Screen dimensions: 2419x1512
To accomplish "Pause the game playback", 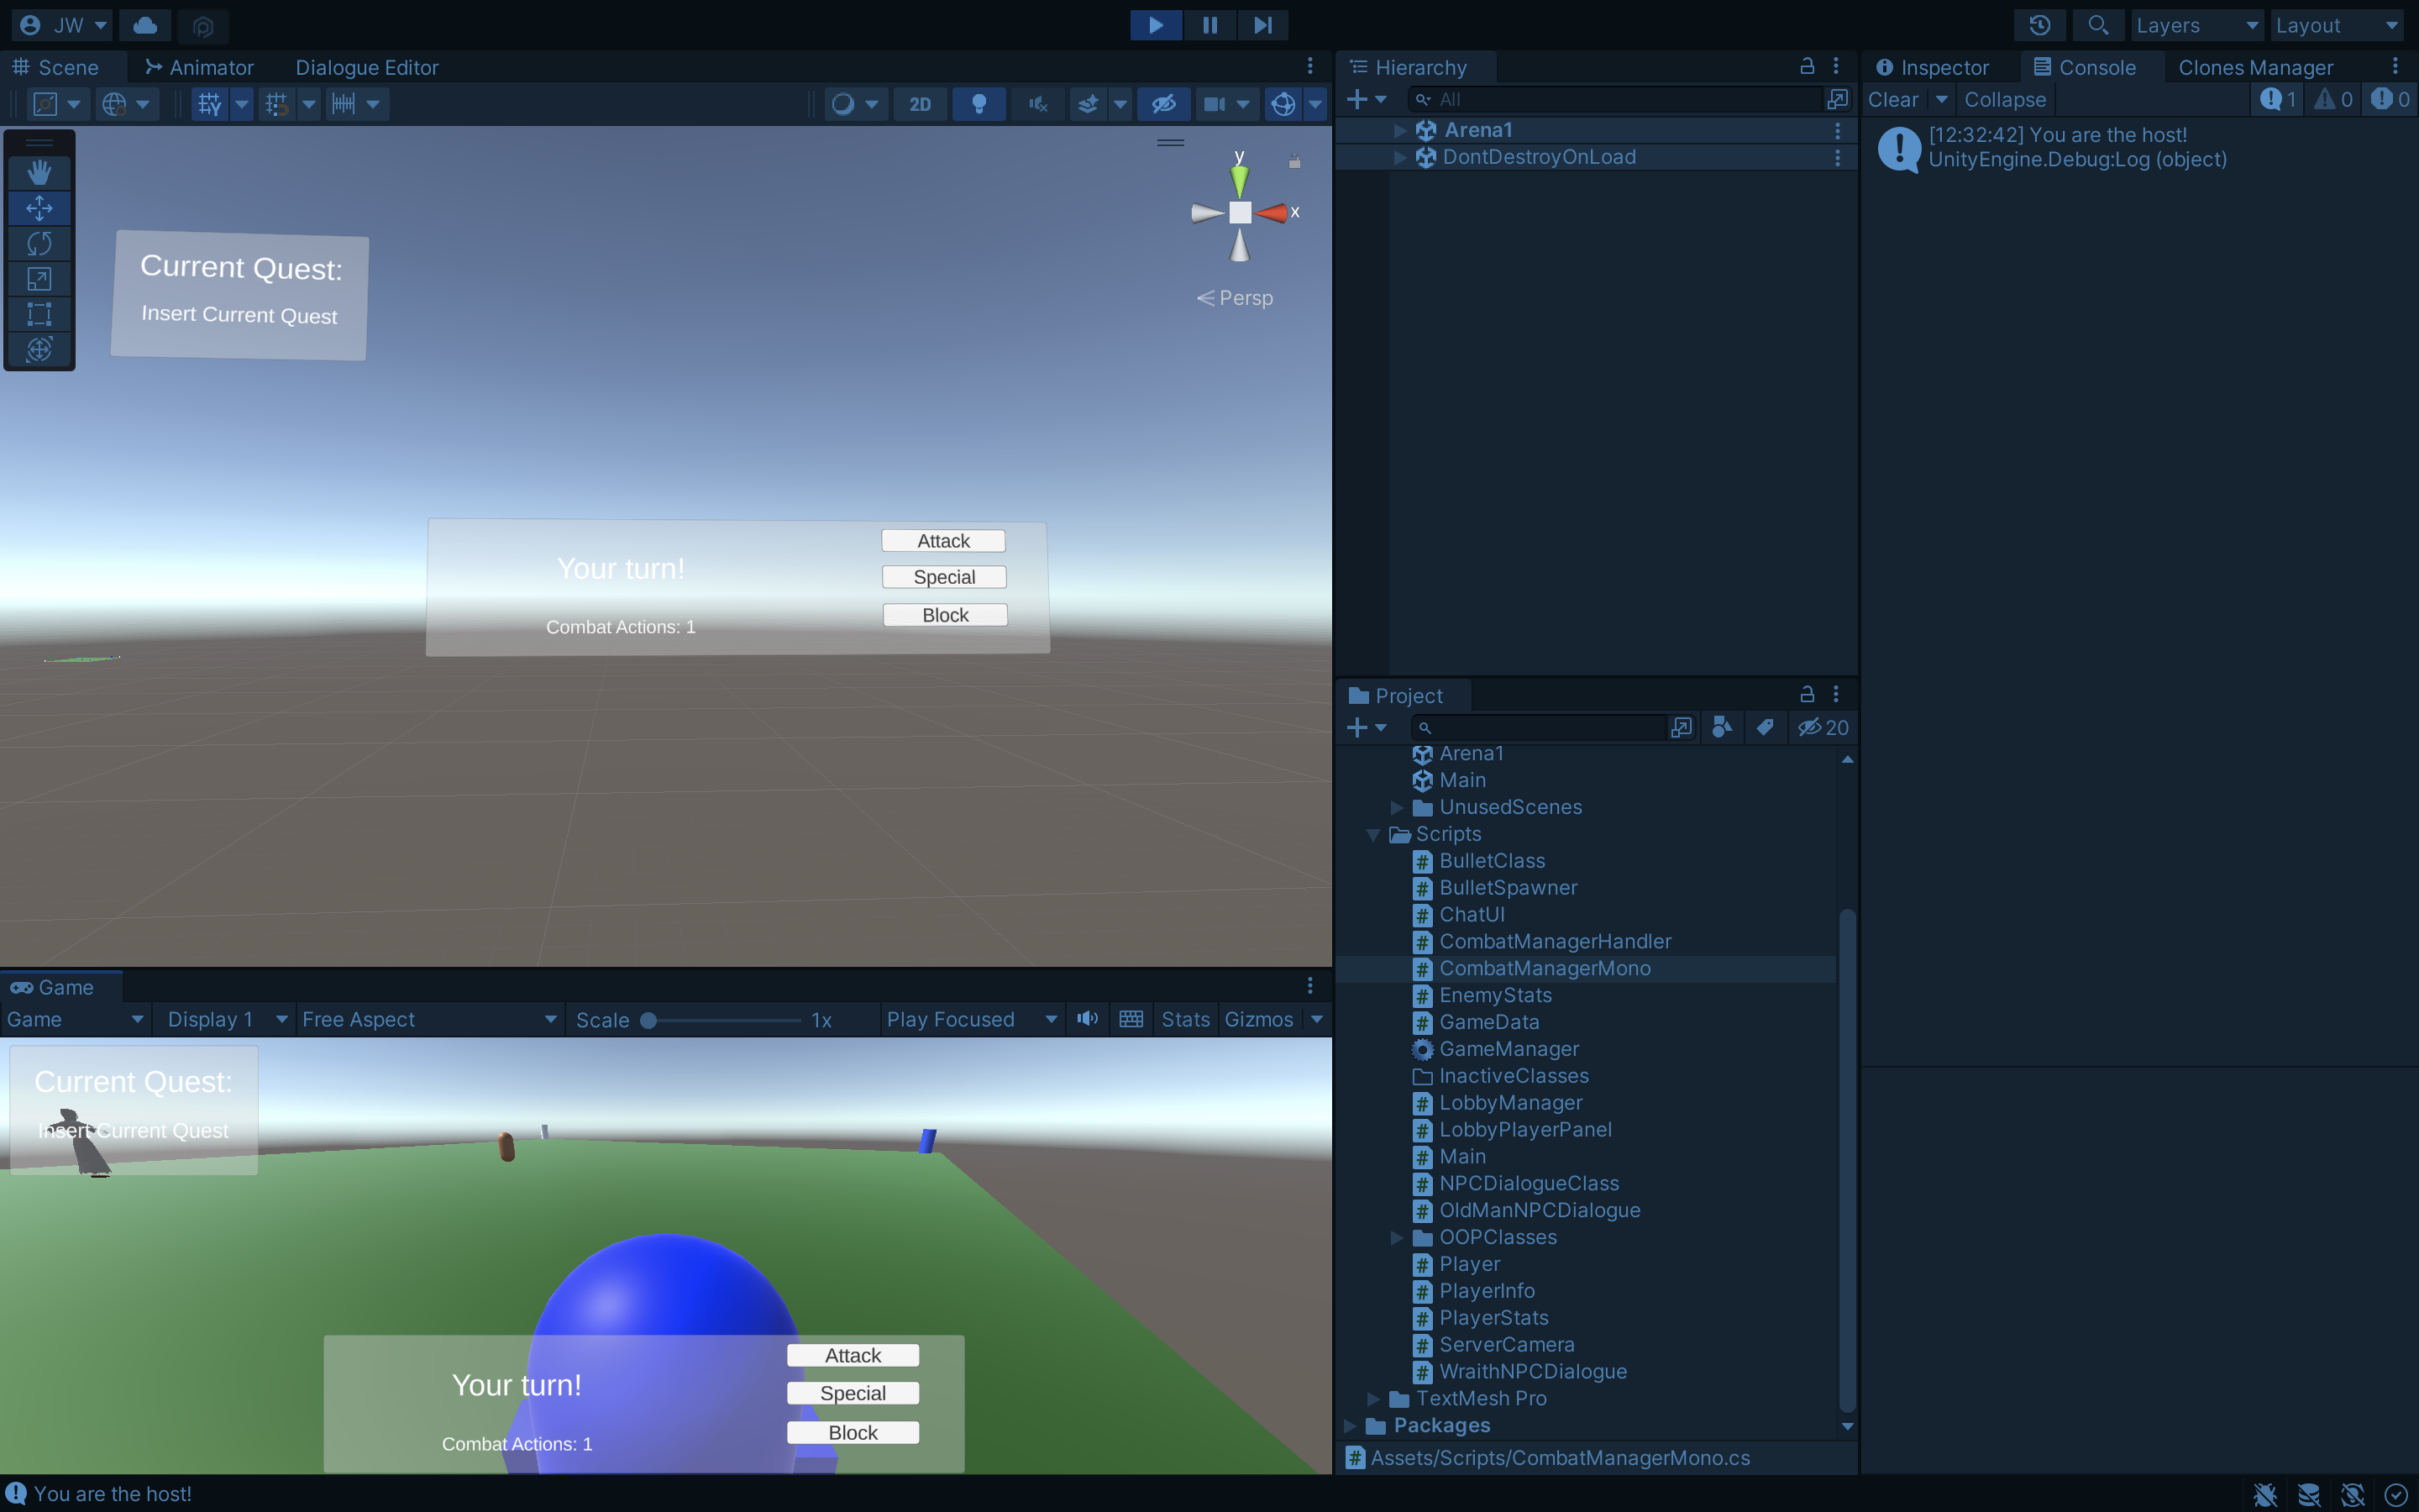I will pyautogui.click(x=1209, y=25).
